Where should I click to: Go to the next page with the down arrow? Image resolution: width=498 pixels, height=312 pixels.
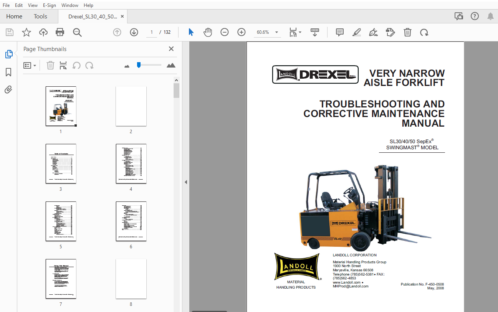(134, 32)
